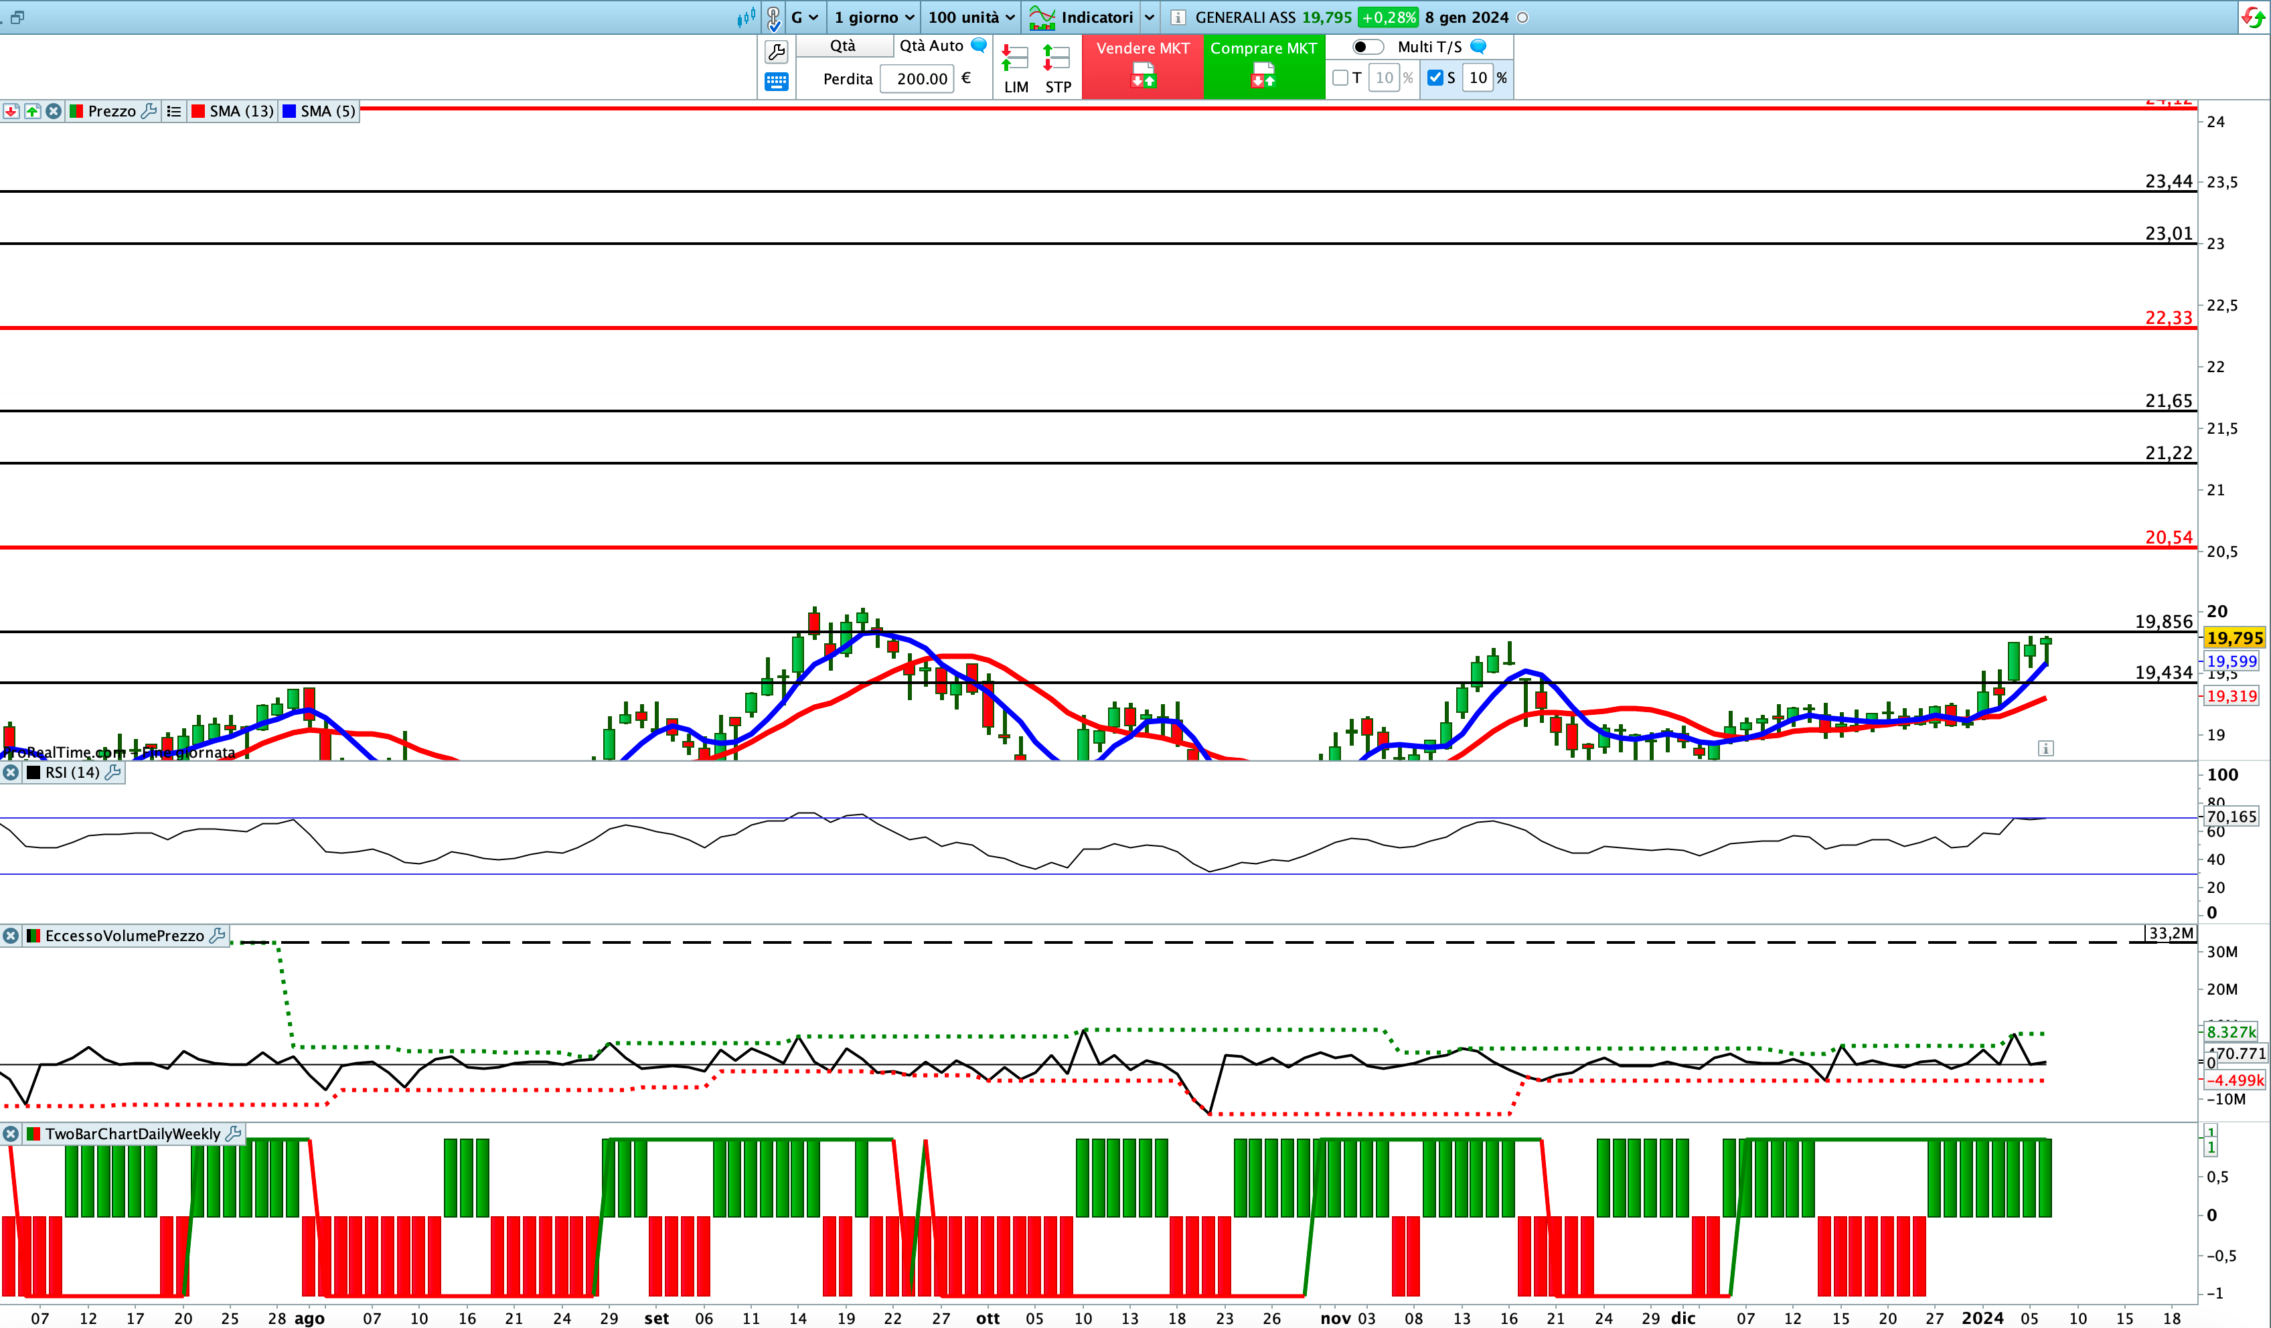Open trading settings wrench icon
The width and height of the screenshot is (2271, 1328).
776,52
